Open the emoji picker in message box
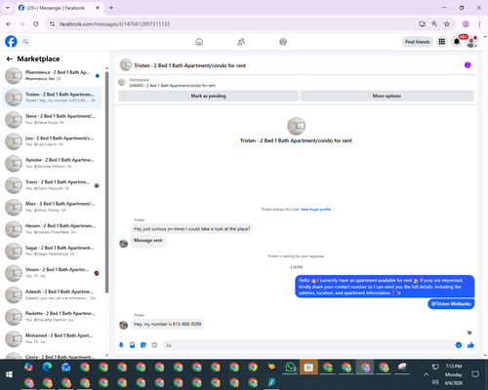Screen dimensions: 488x390 459,345
